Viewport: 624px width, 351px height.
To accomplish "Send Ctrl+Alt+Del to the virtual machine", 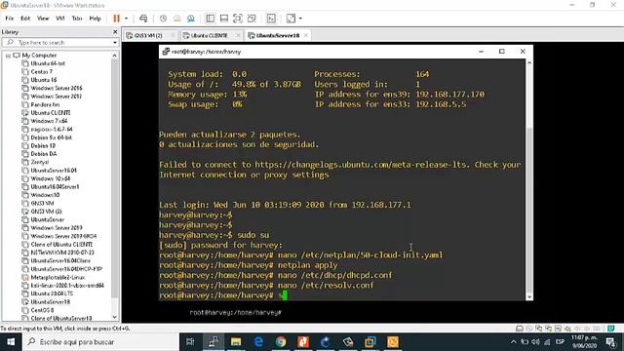I will pyautogui.click(x=143, y=19).
